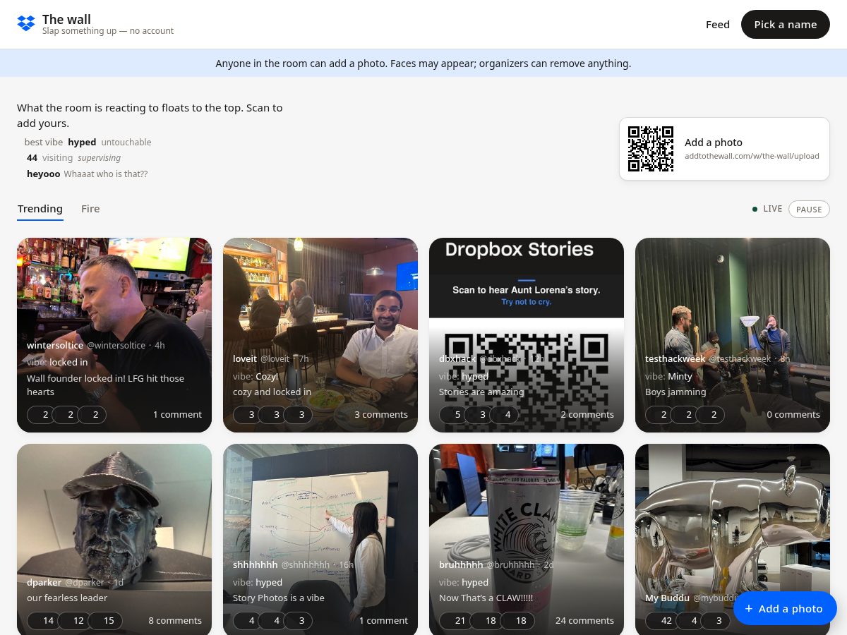This screenshot has width=847, height=635.
Task: Click 'Boys jamming' caption
Action: [675, 392]
